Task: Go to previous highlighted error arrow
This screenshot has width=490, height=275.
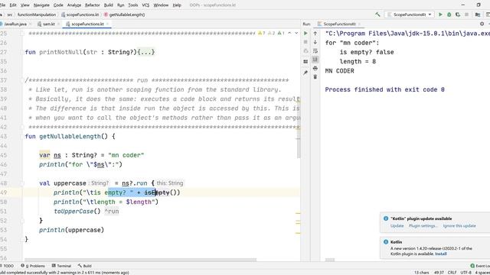Action: tap(289, 33)
